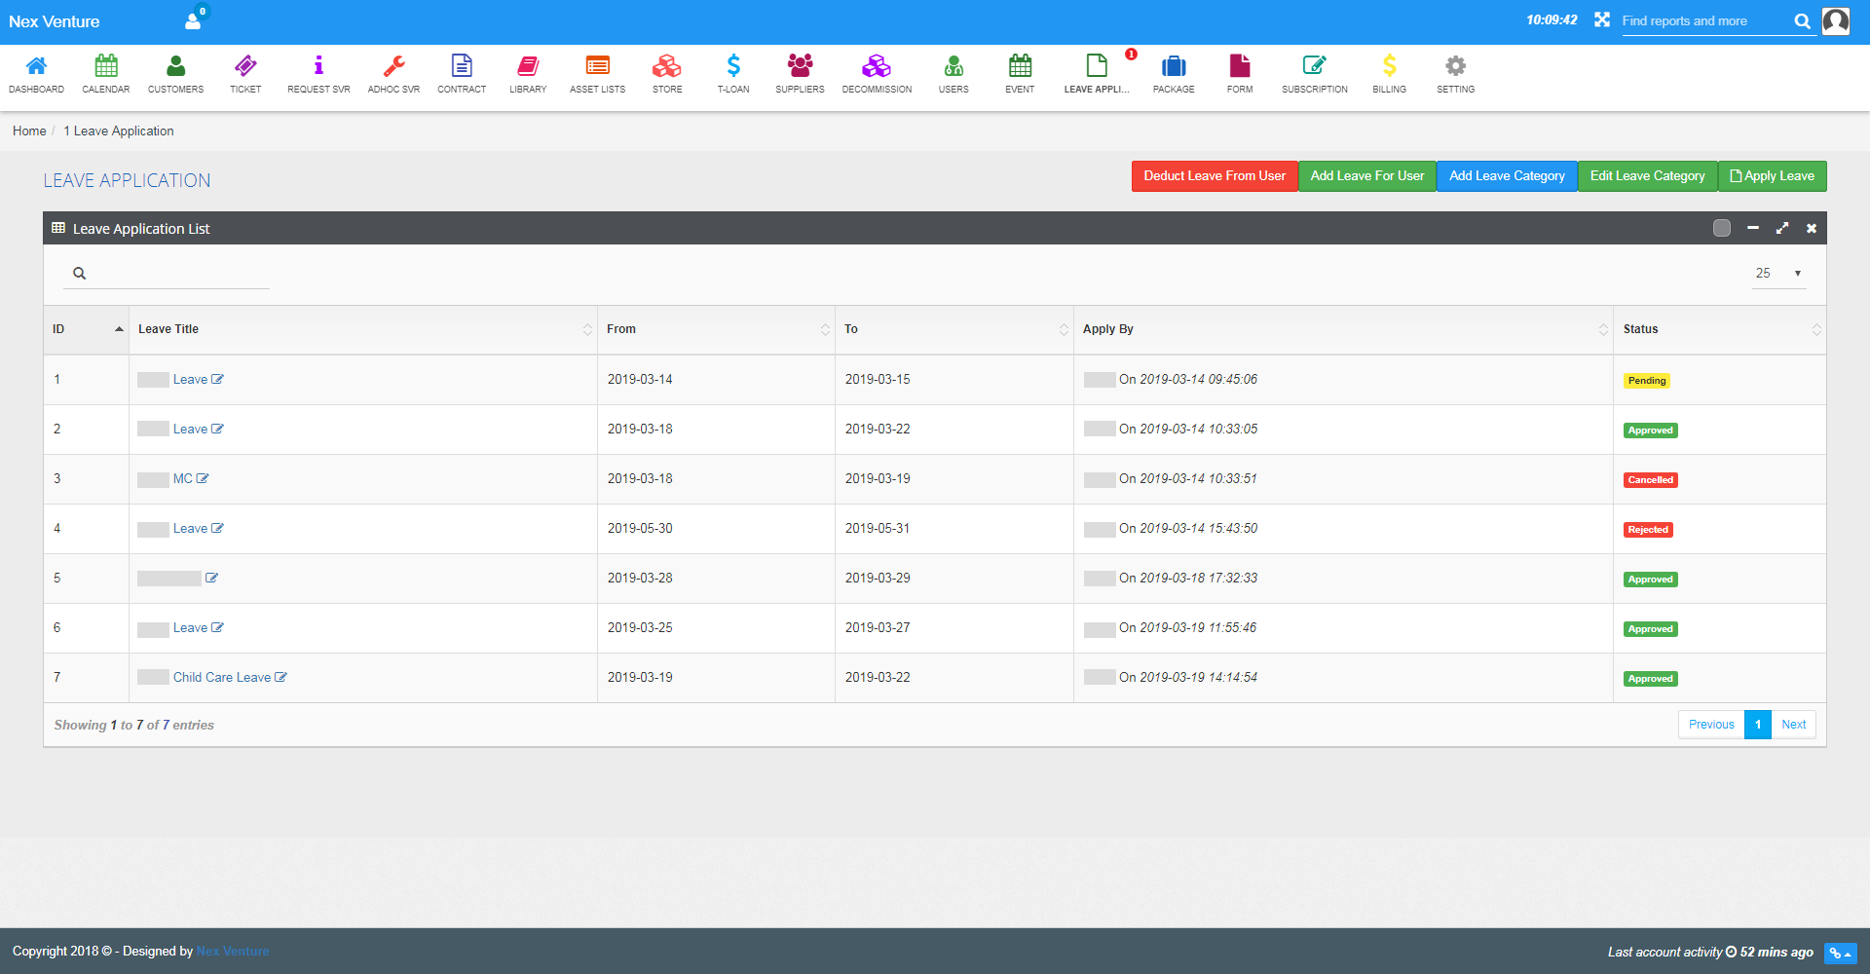Open the Billing menu item

click(1389, 74)
